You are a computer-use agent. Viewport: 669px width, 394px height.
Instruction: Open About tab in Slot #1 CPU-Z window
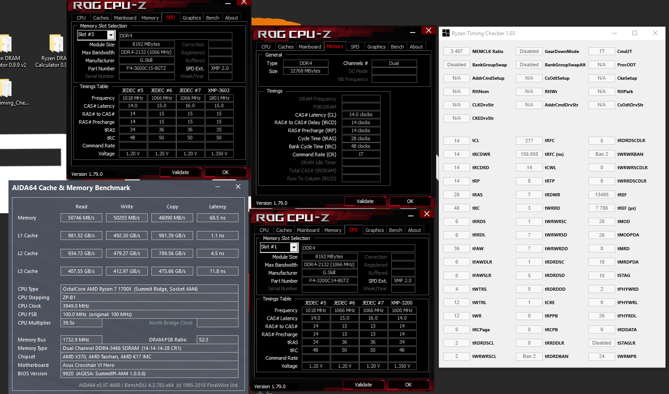(x=414, y=230)
